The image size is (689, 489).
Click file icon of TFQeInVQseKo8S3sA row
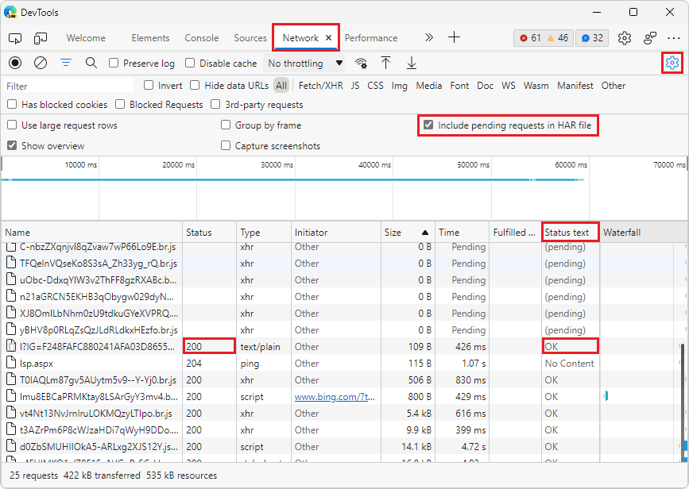[11, 263]
